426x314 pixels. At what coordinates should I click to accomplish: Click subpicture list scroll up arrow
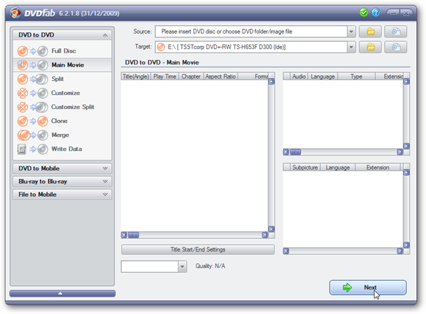click(407, 172)
